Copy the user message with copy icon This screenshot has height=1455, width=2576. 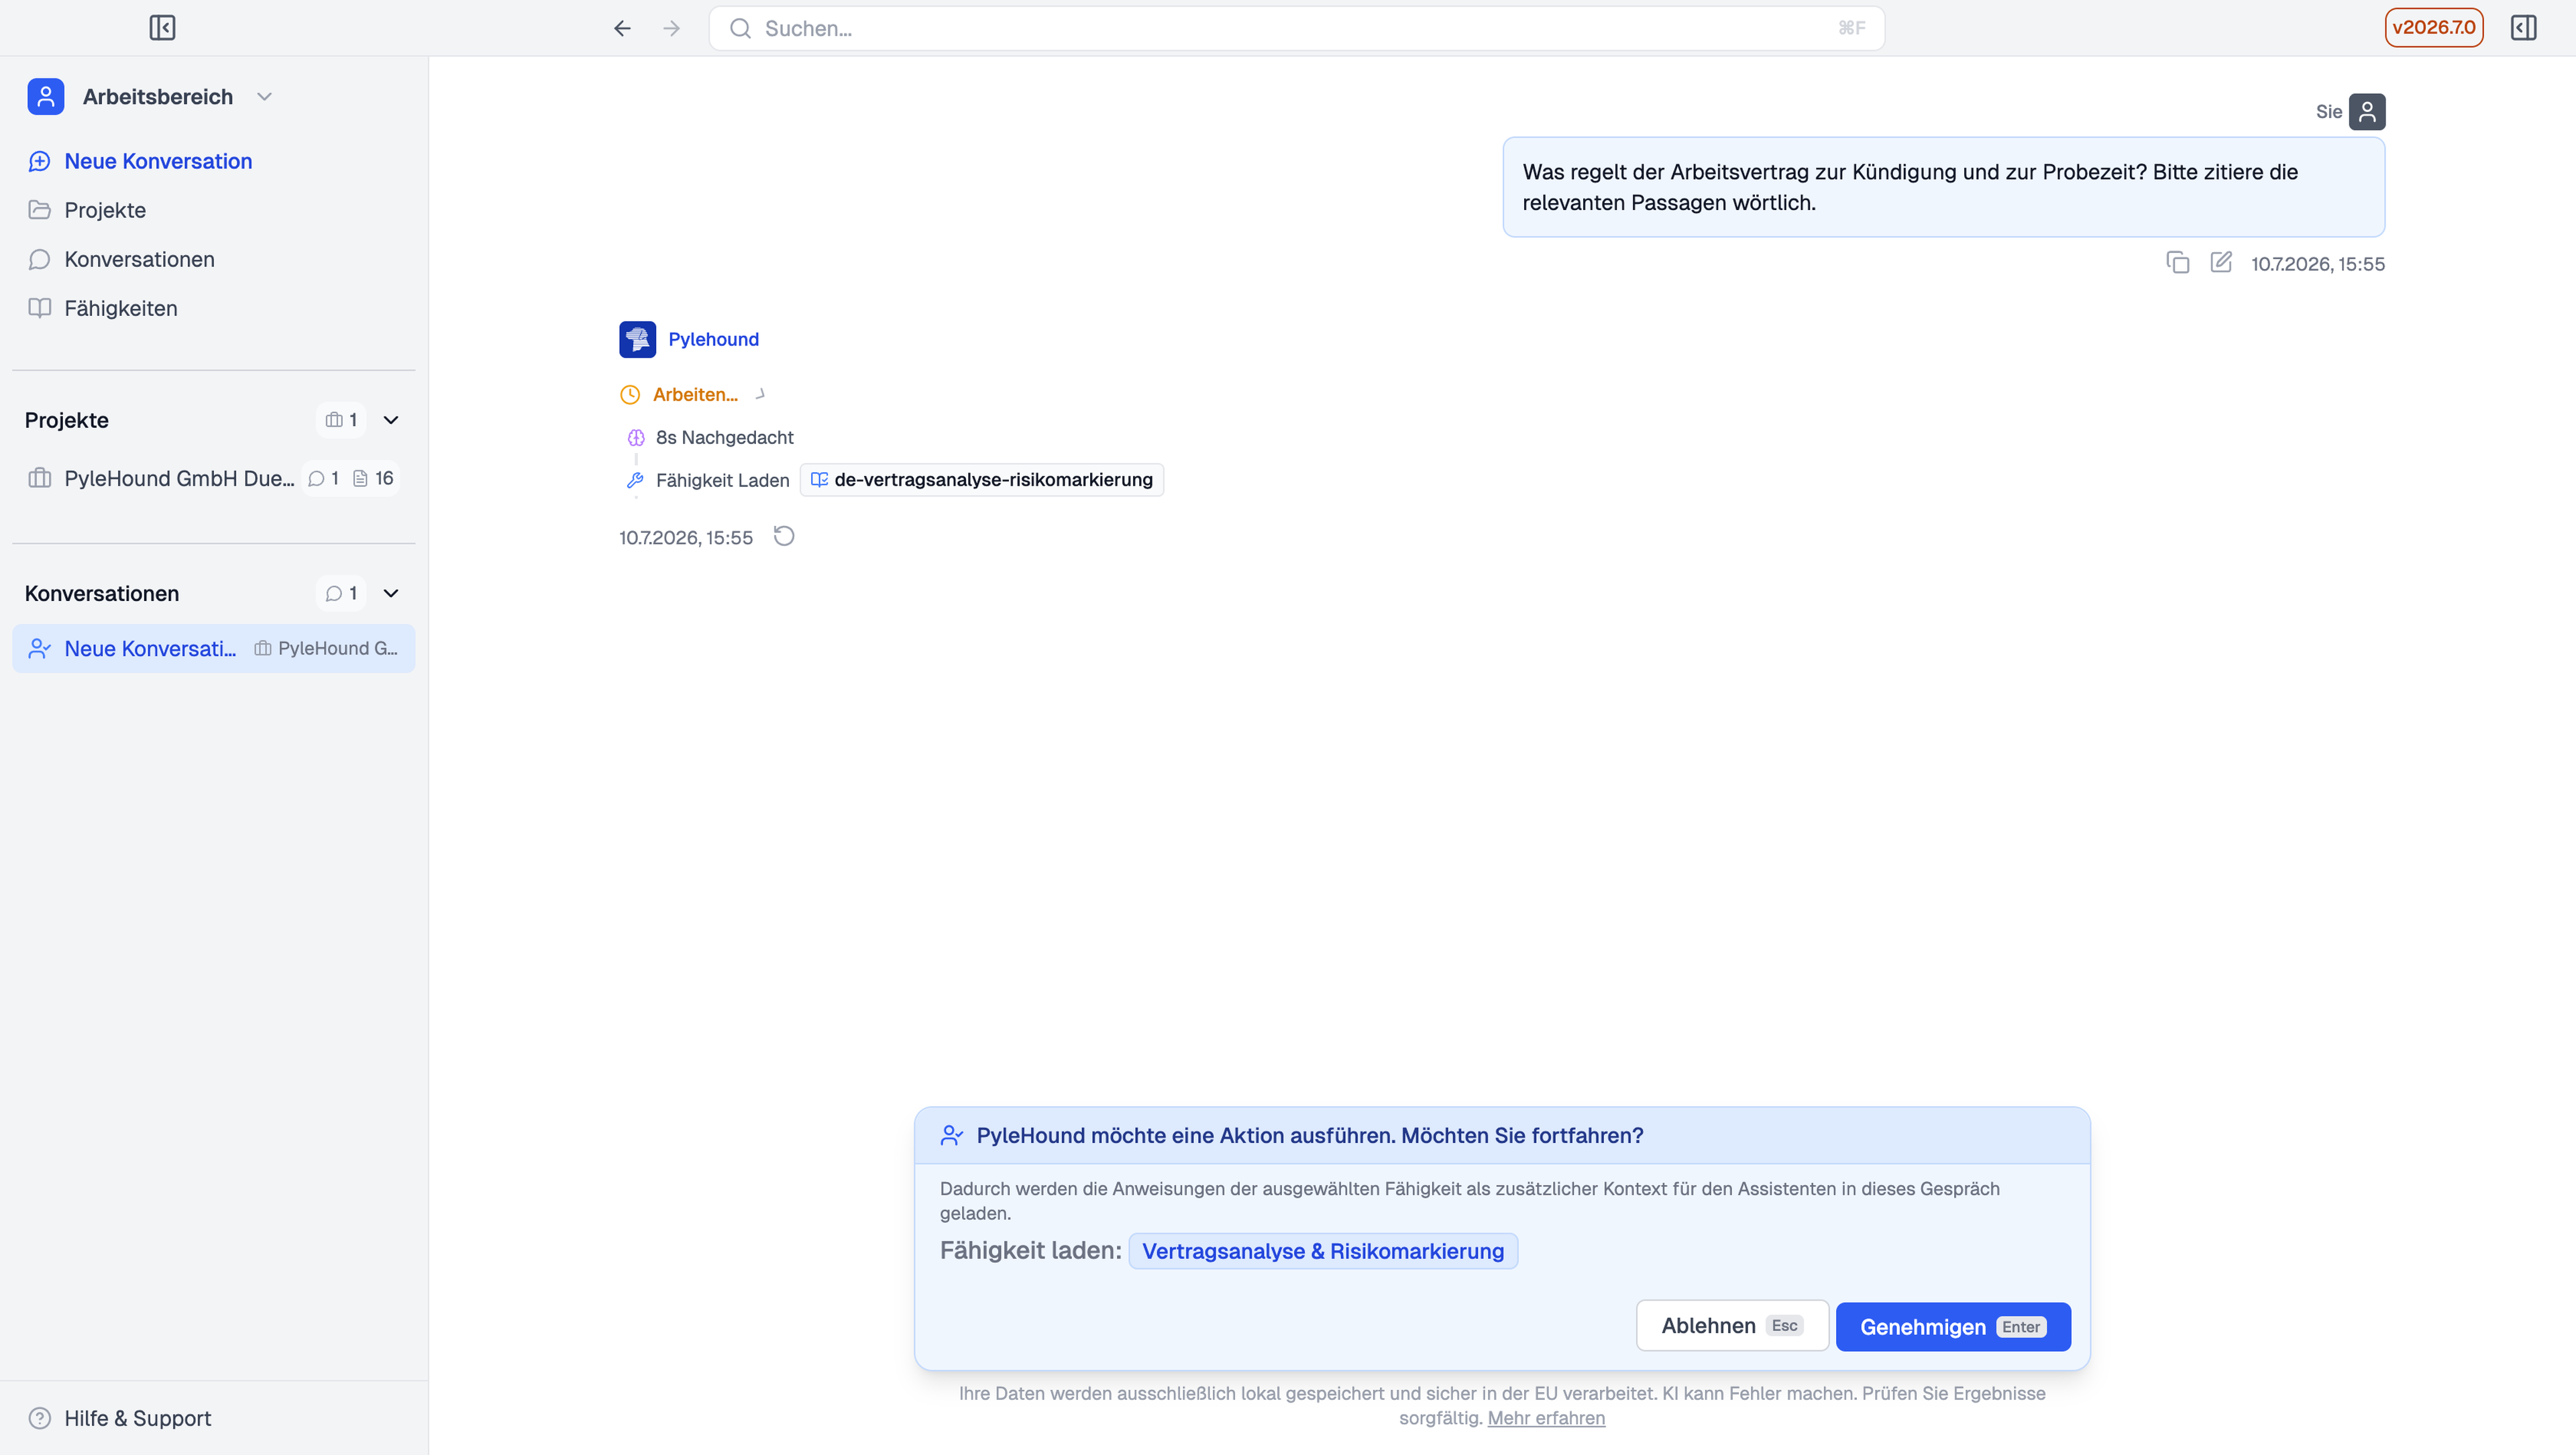click(x=2178, y=263)
